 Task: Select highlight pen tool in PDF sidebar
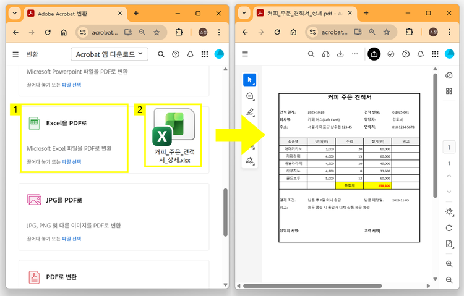(250, 112)
